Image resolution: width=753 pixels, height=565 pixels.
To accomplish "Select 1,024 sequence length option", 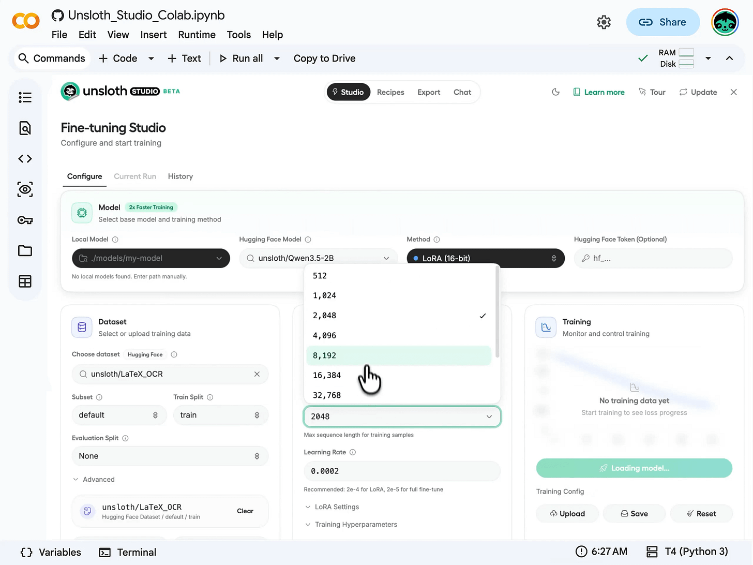I will 399,295.
